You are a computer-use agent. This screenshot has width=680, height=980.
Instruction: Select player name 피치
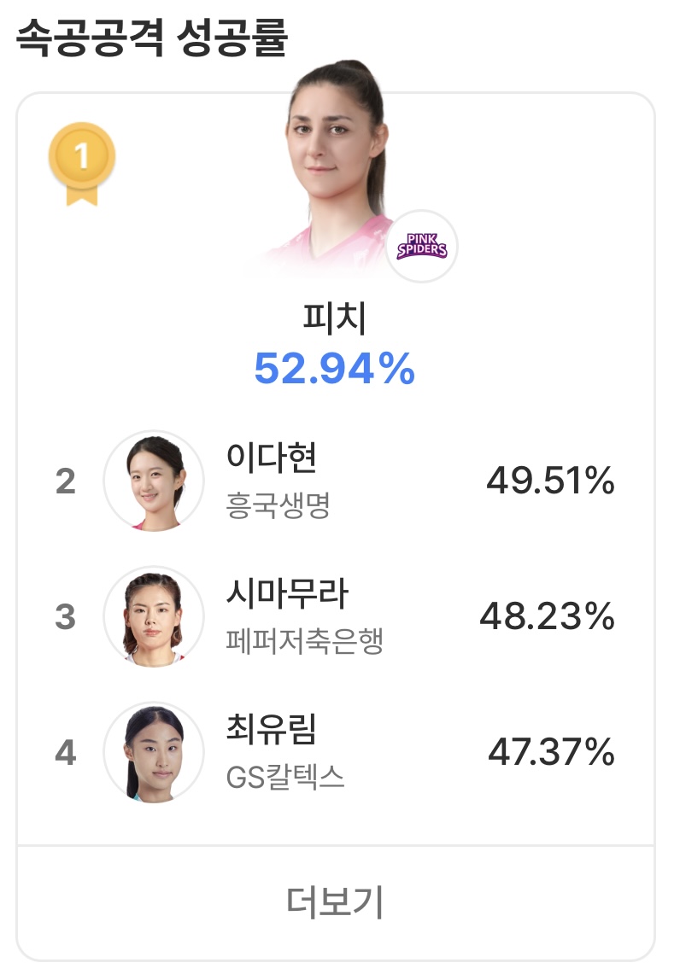pos(335,319)
